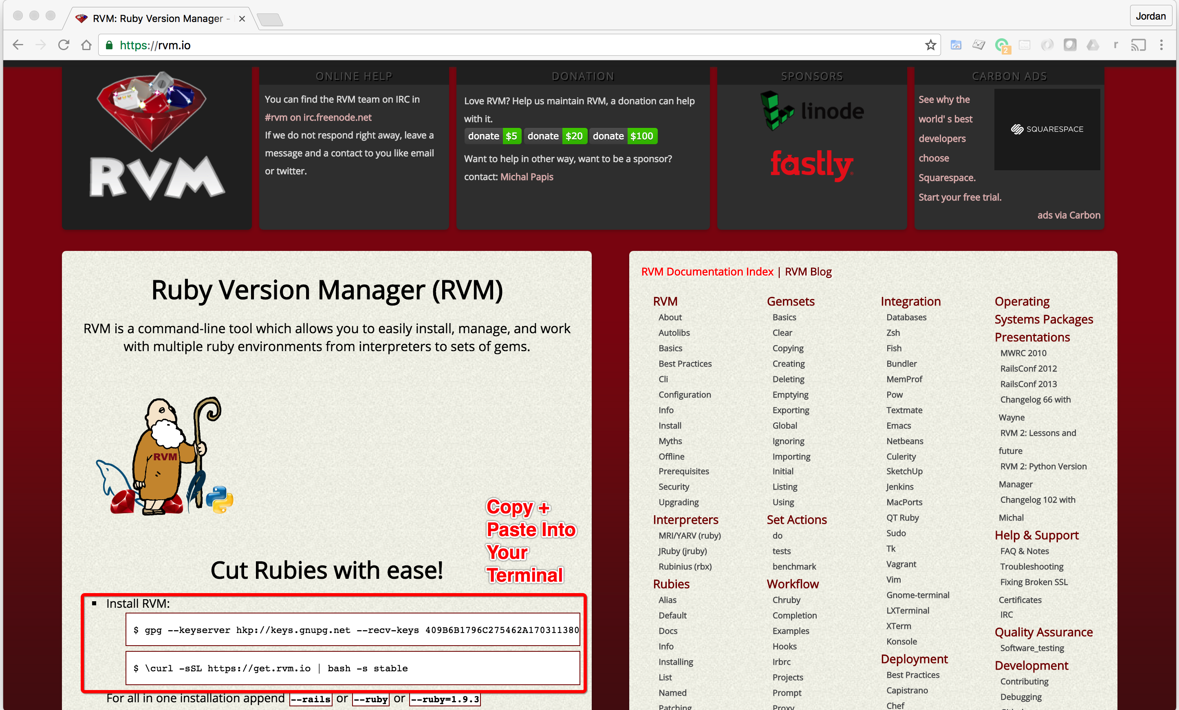This screenshot has width=1179, height=710.
Task: Open the Chrome three-dot menu
Action: pyautogui.click(x=1161, y=45)
